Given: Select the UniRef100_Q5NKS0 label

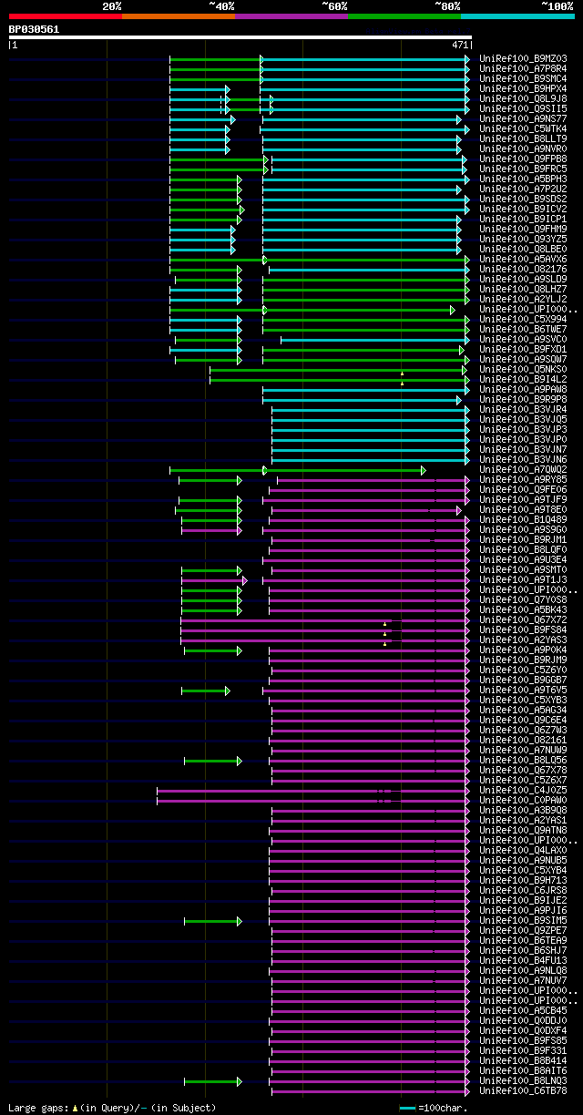Looking at the screenshot, I should tap(523, 370).
